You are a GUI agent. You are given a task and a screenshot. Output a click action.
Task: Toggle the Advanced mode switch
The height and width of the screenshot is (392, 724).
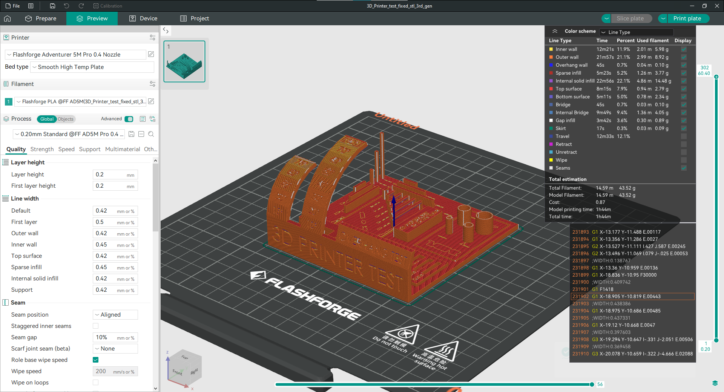129,119
